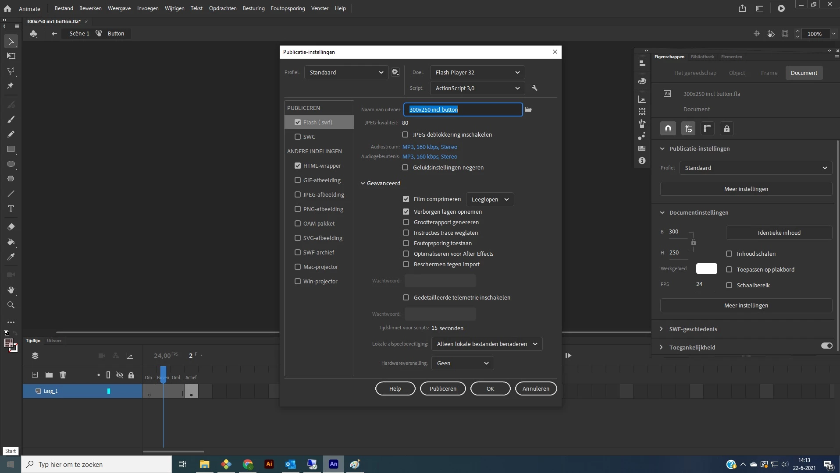Click the Publiceren button
840x473 pixels.
coord(443,388)
